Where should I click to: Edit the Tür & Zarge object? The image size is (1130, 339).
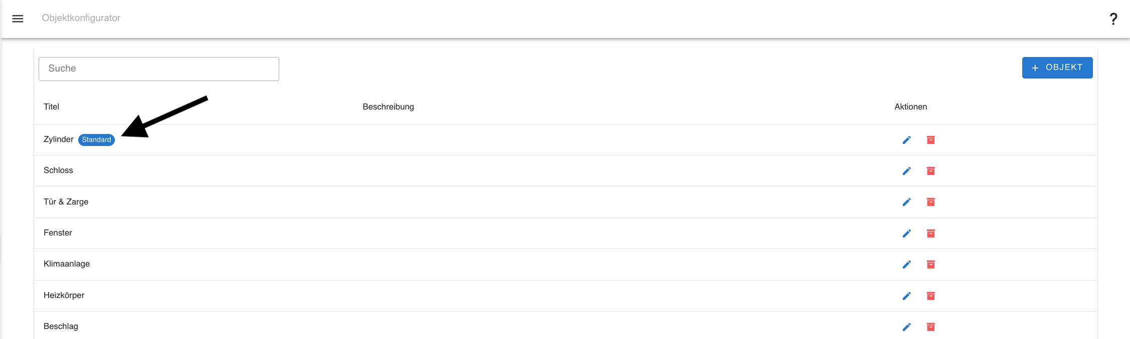point(906,202)
